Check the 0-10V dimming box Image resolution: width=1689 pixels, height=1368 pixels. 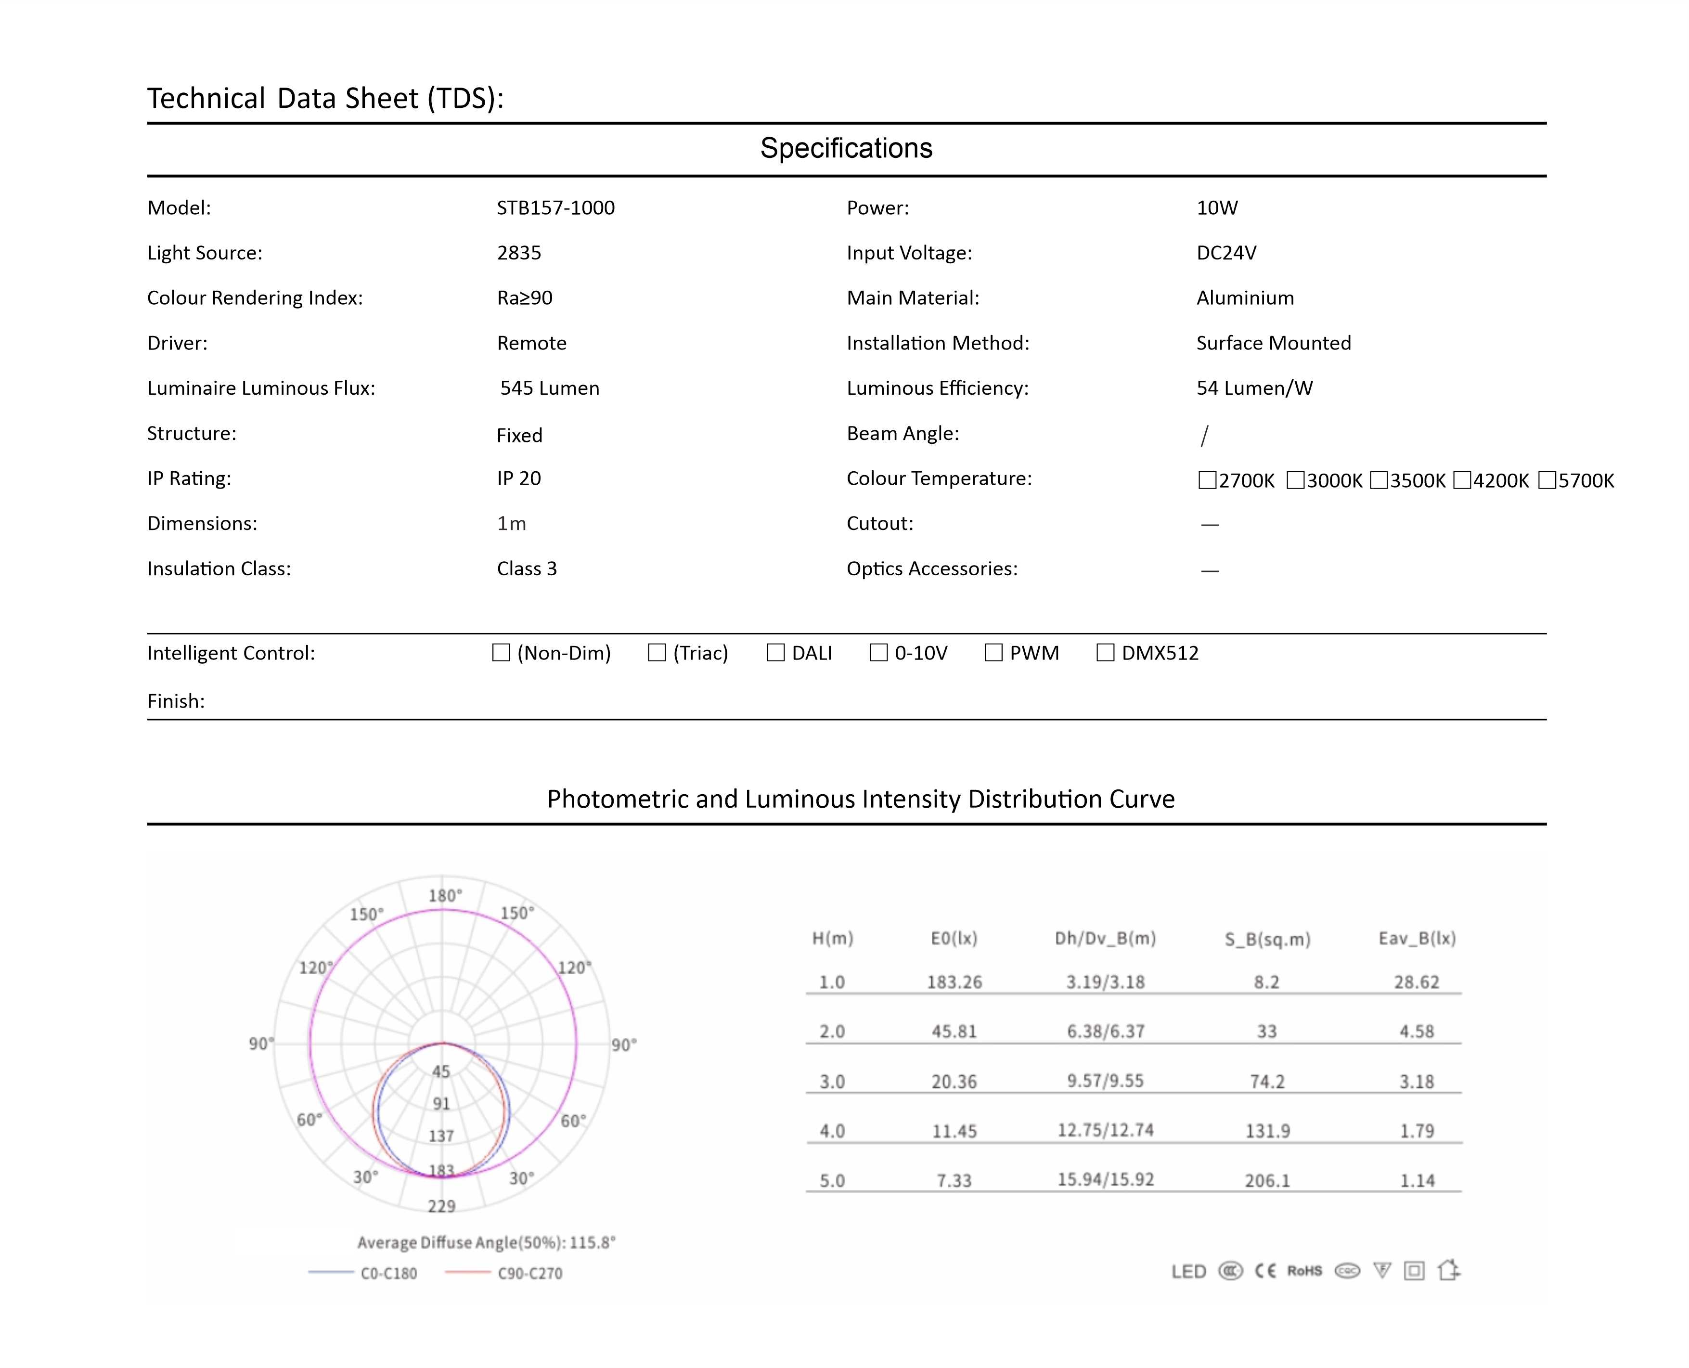(x=878, y=653)
